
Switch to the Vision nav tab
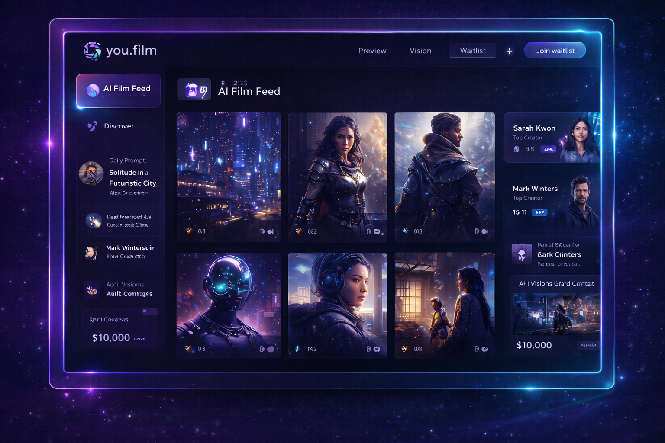click(420, 51)
